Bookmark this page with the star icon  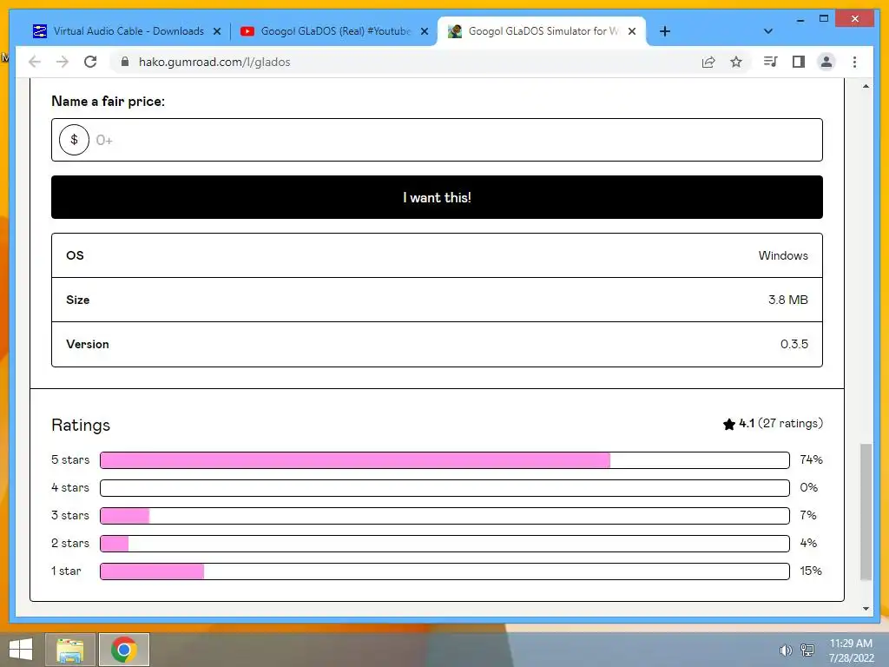click(736, 62)
